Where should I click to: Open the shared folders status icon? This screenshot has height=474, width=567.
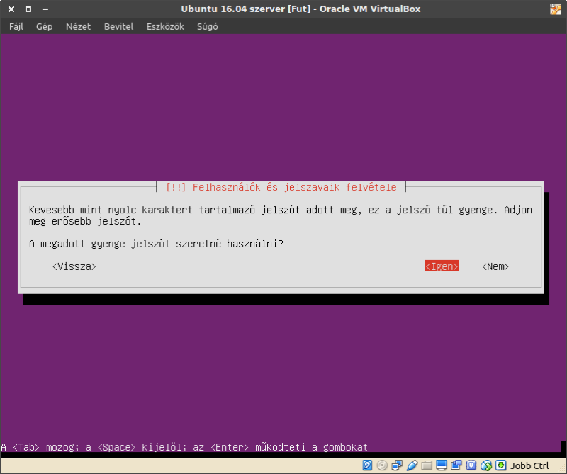click(x=427, y=465)
